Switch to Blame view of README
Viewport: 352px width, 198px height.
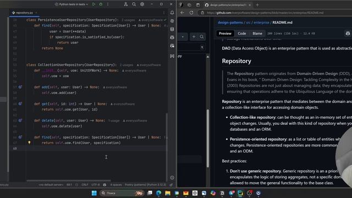[x=257, y=34]
